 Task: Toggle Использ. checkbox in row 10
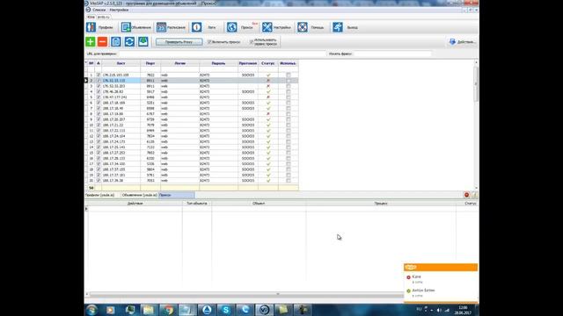coord(289,125)
